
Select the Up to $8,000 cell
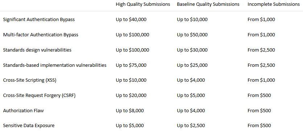(x=130, y=110)
